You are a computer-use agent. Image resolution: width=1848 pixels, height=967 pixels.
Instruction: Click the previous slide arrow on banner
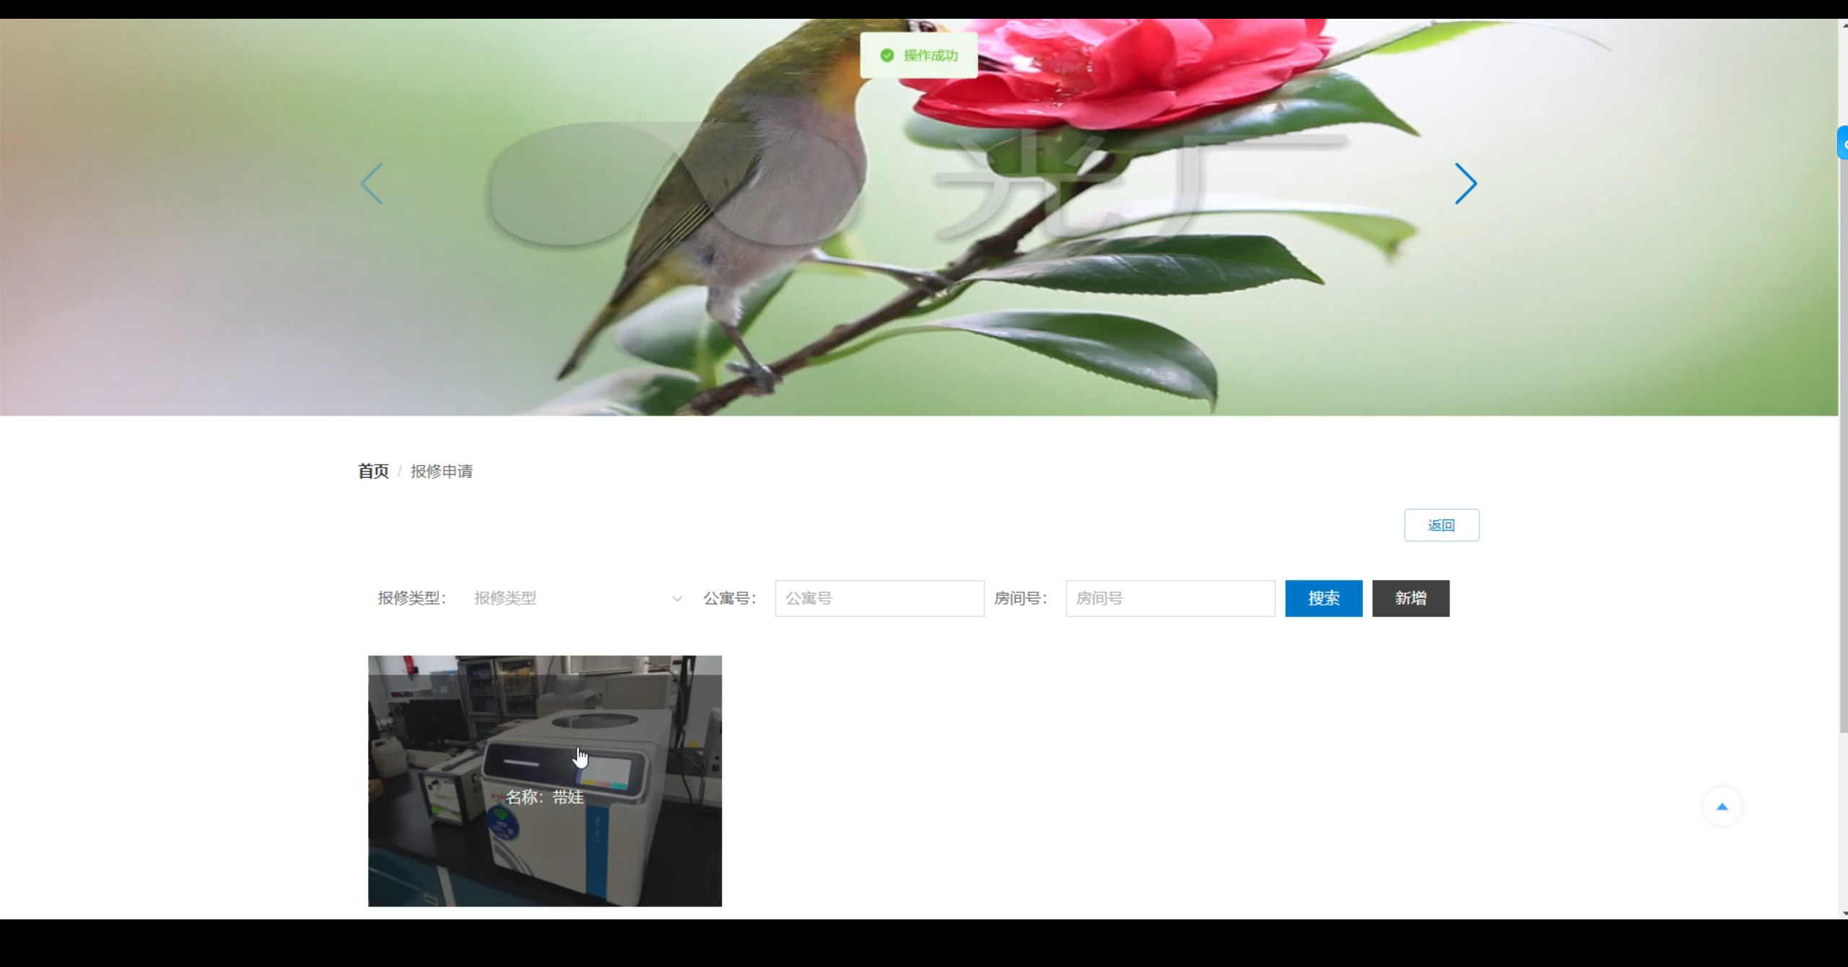pyautogui.click(x=372, y=183)
